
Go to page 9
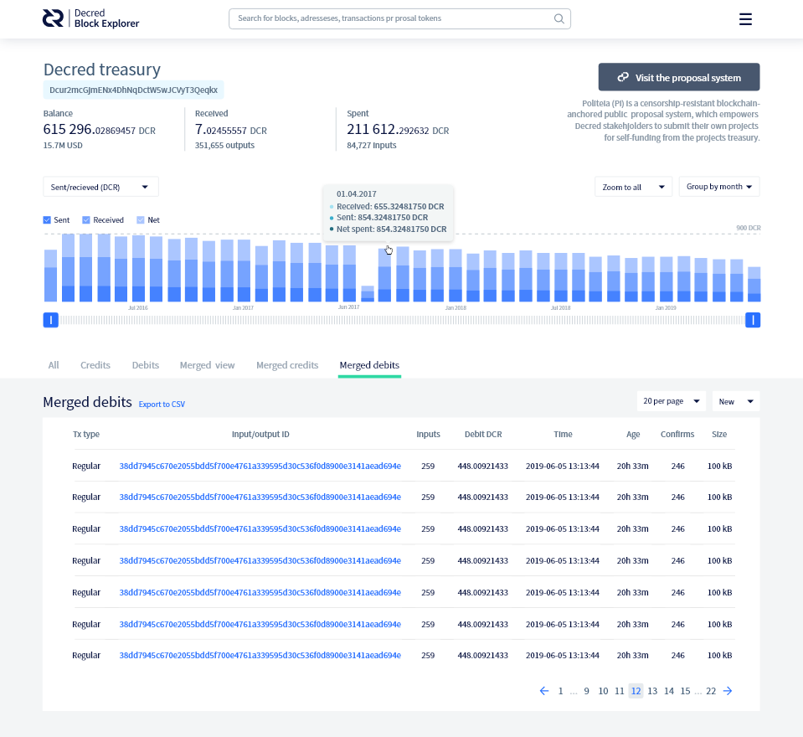tap(586, 691)
